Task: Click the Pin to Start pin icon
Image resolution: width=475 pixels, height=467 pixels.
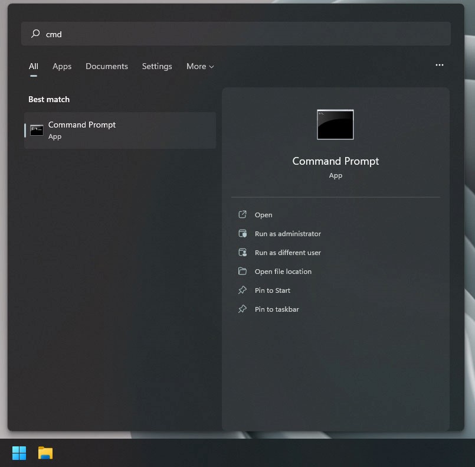Action: (x=243, y=290)
